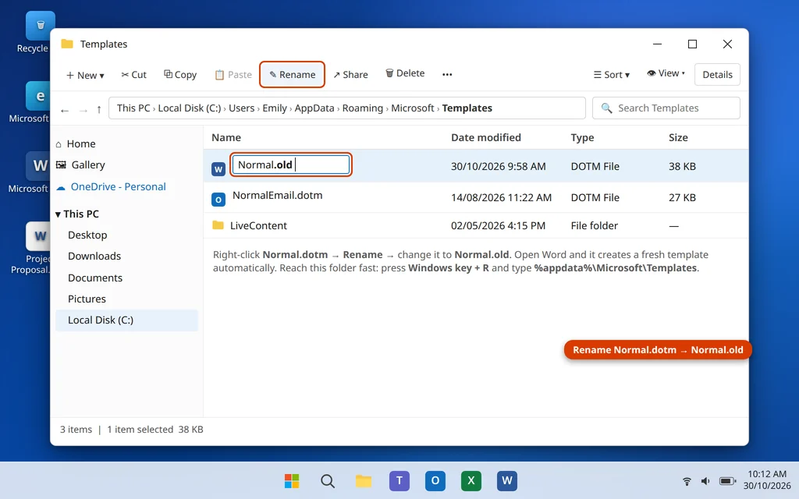Open the three-dot more options menu
The height and width of the screenshot is (499, 799).
click(x=447, y=74)
